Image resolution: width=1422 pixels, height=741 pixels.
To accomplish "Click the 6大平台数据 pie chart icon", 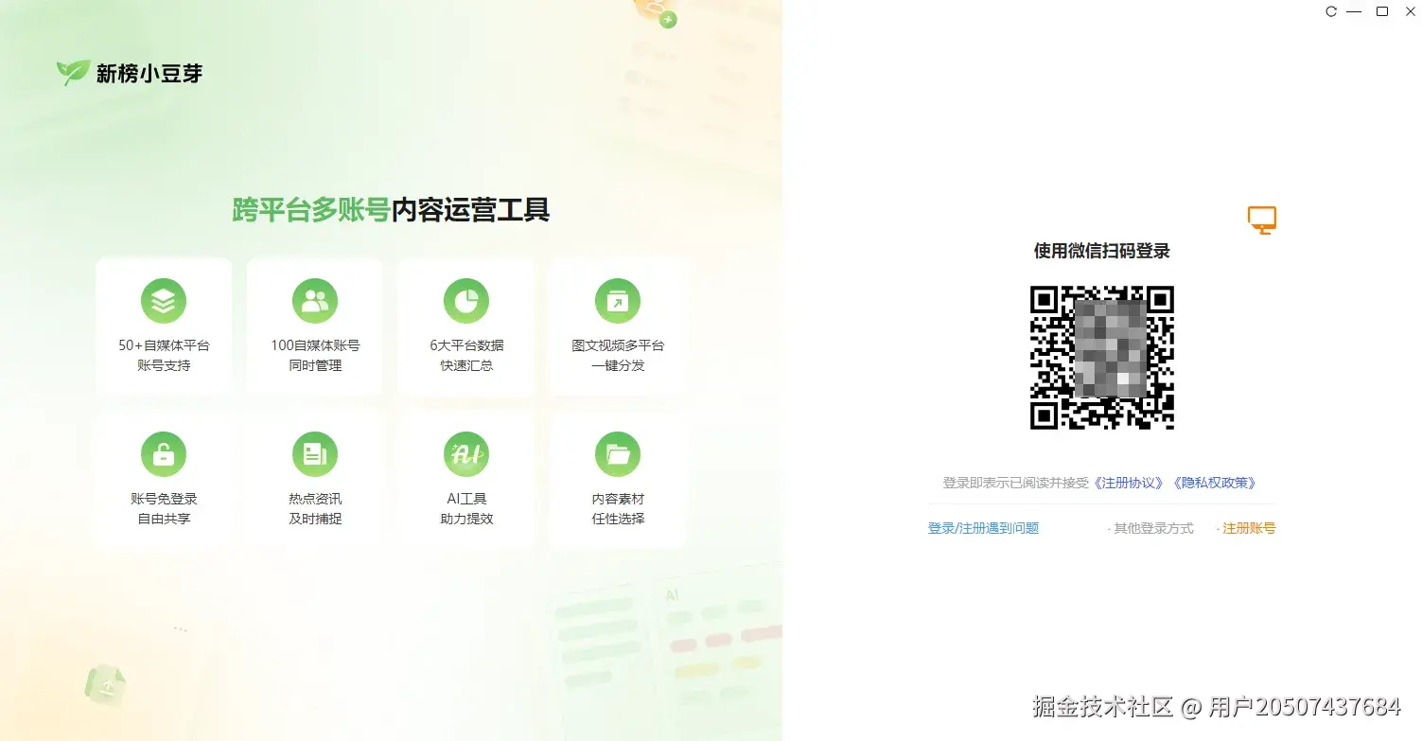I will (x=466, y=302).
